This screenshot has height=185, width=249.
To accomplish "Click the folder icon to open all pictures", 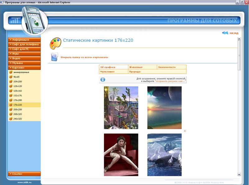I will click(54, 57).
